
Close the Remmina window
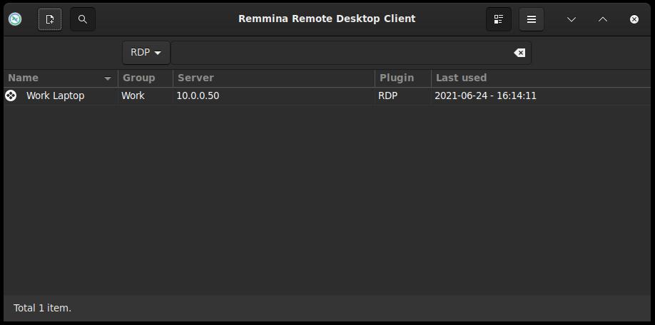coord(634,19)
